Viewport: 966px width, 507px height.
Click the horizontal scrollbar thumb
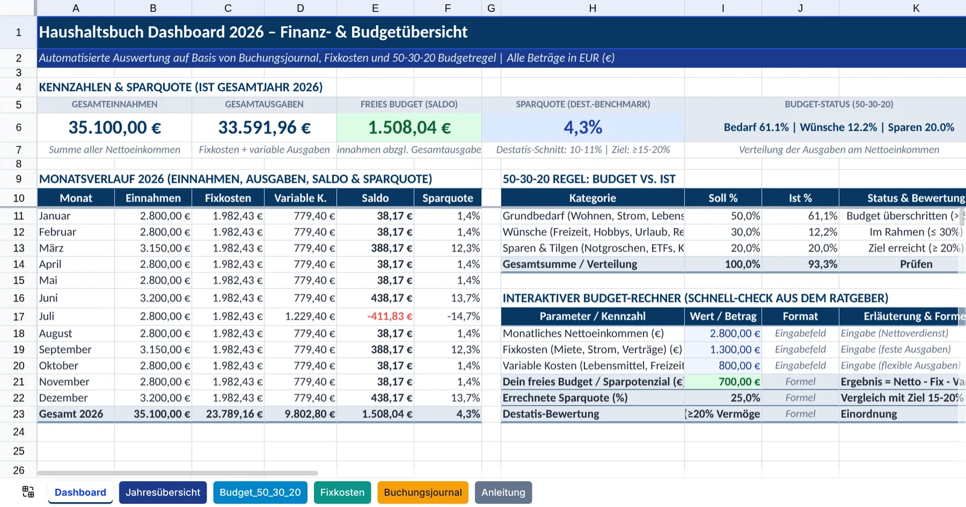[x=178, y=473]
